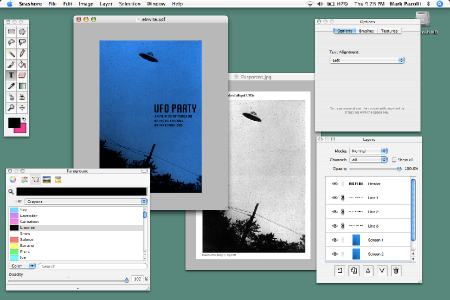Image resolution: width=450 pixels, height=300 pixels.
Task: Delete the selected layer with the trash icon
Action: (x=396, y=270)
